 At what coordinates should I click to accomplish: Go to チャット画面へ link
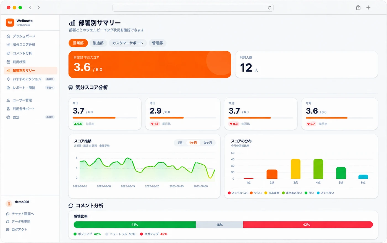(23, 214)
